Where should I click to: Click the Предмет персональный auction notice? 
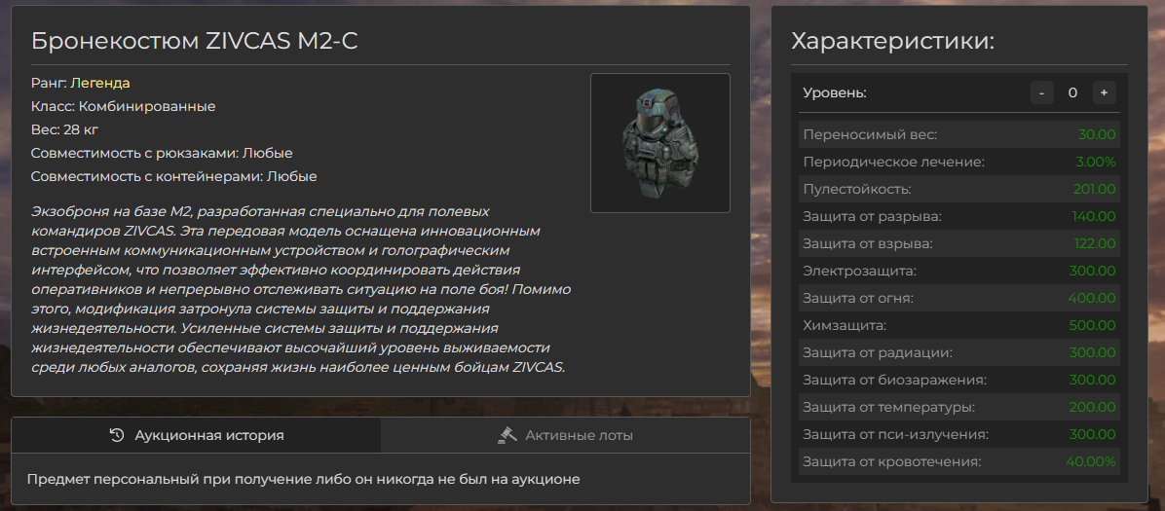click(303, 479)
